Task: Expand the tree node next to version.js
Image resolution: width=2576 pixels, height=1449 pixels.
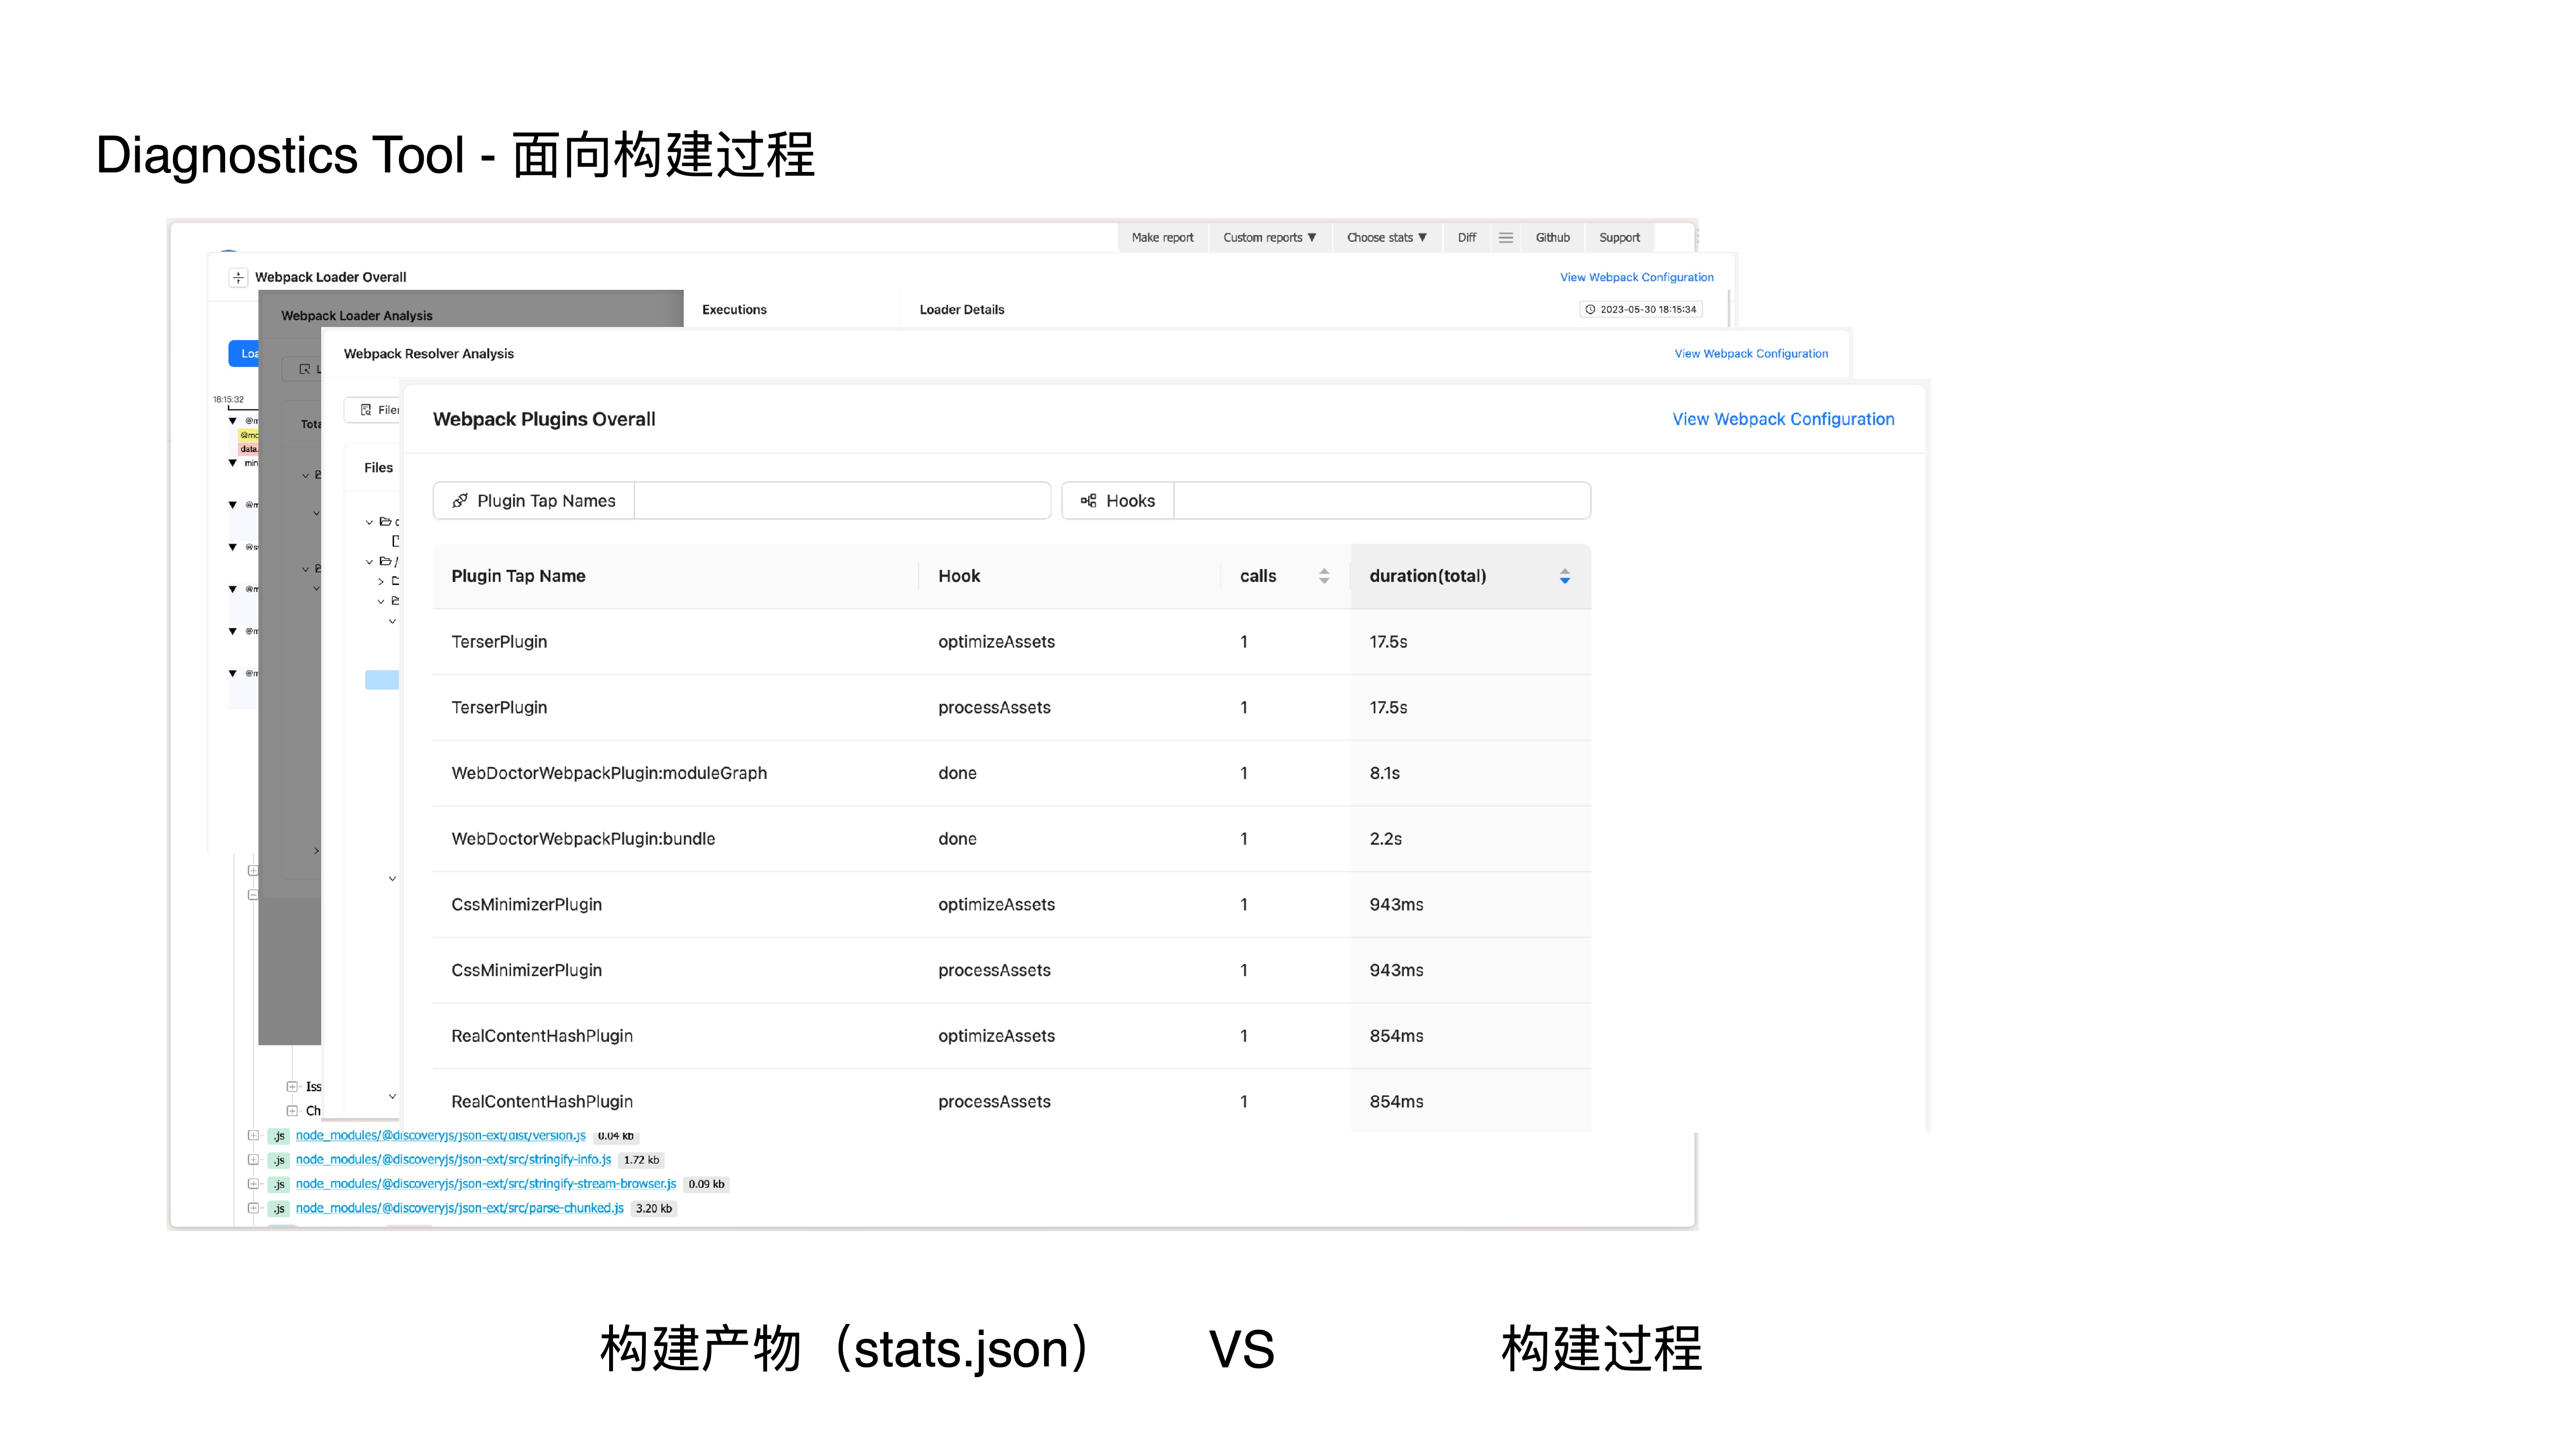Action: 253,1136
